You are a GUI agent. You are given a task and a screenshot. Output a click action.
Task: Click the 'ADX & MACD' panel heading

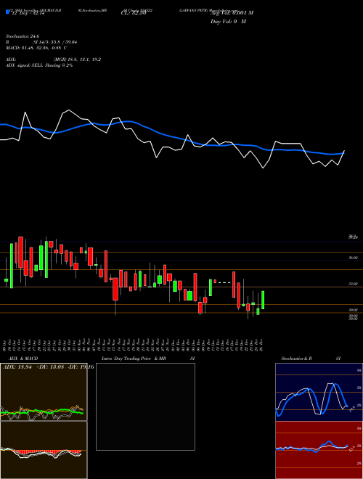(x=23, y=359)
